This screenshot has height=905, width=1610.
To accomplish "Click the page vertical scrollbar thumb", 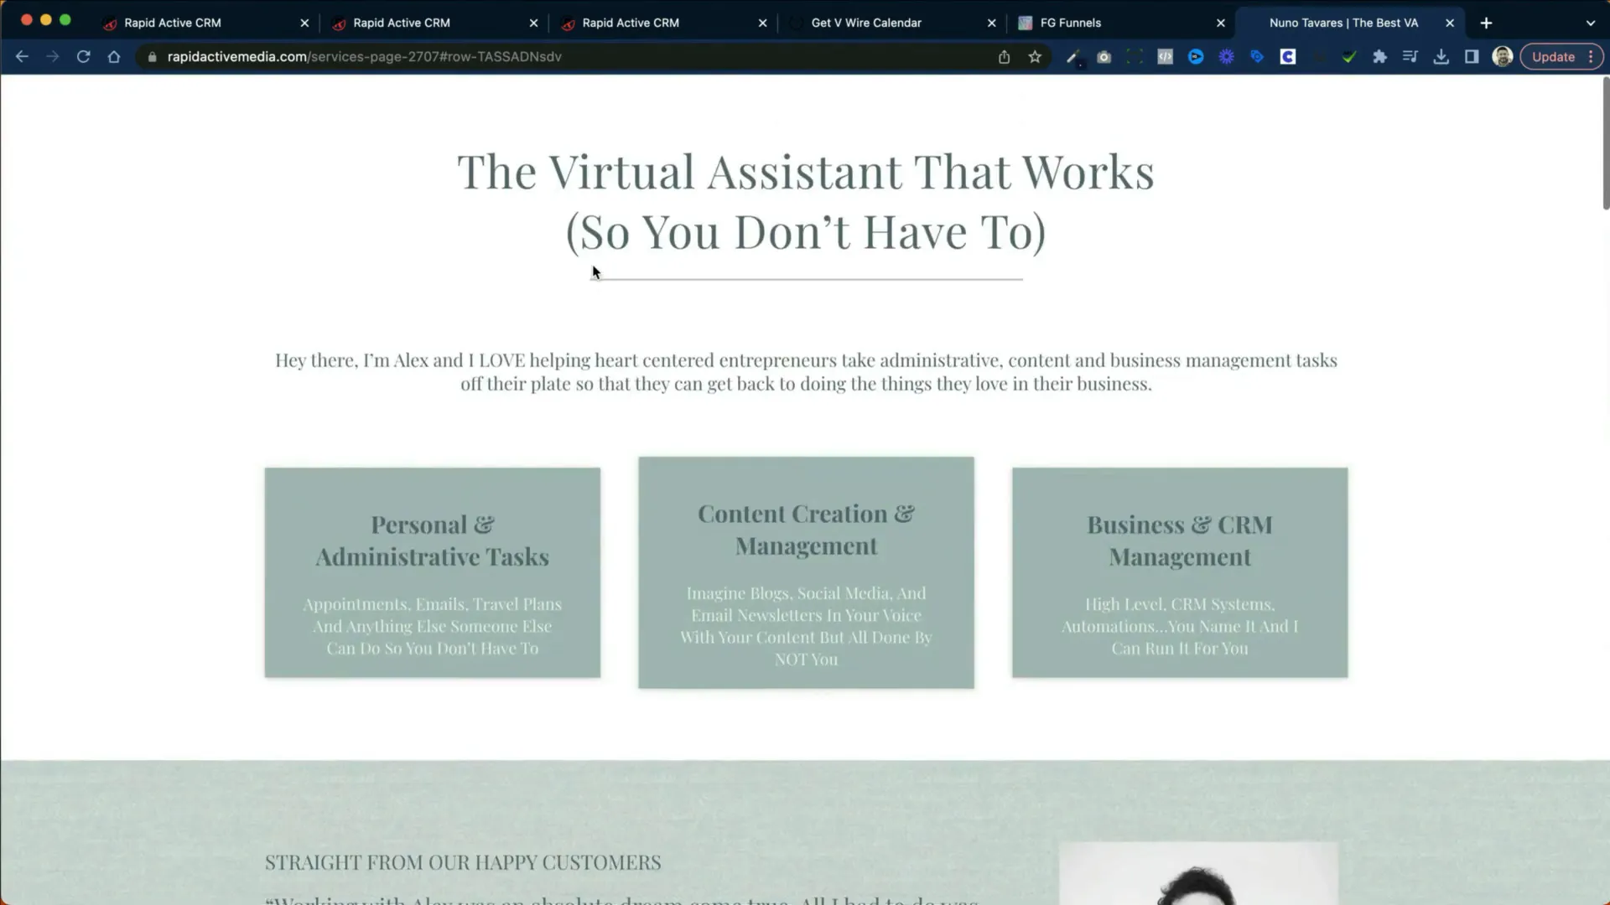I will pyautogui.click(x=1605, y=142).
